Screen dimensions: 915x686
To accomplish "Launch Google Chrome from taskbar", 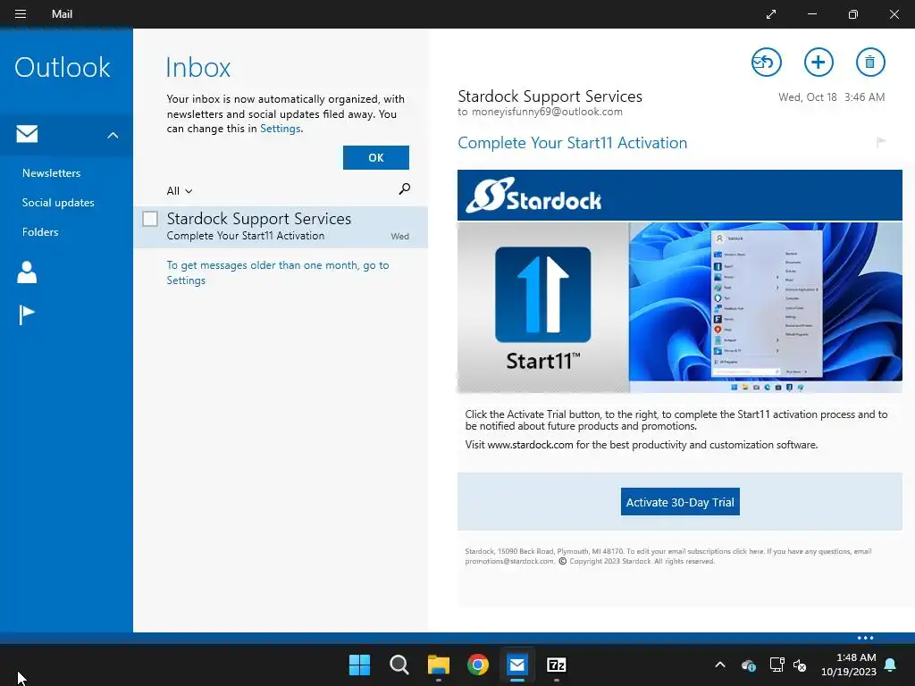I will [x=478, y=665].
